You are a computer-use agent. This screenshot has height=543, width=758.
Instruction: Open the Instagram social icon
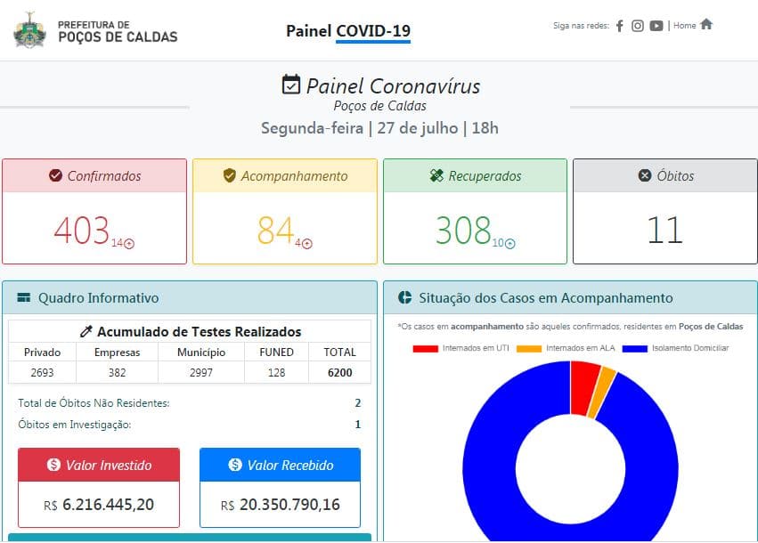point(638,26)
